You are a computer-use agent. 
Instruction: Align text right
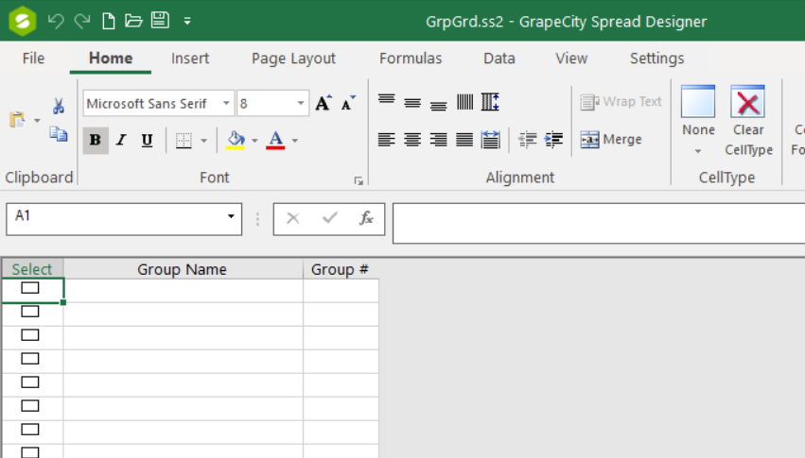click(x=438, y=140)
